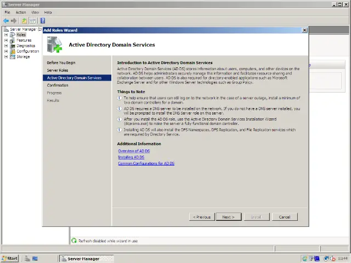Open the Help menu
The height and width of the screenshot is (263, 351).
coord(48,12)
